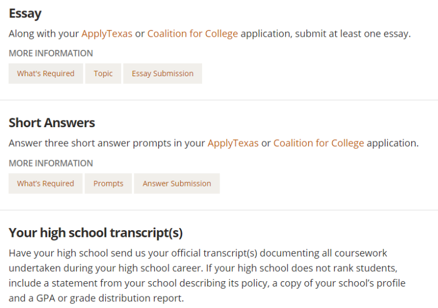
Task: Follow Coalition for College link in Essay section
Action: click(x=193, y=33)
